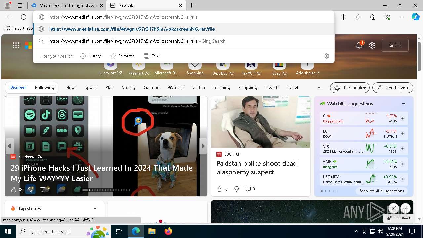
Task: Launch Copilot from the toolbar
Action: tap(415, 17)
